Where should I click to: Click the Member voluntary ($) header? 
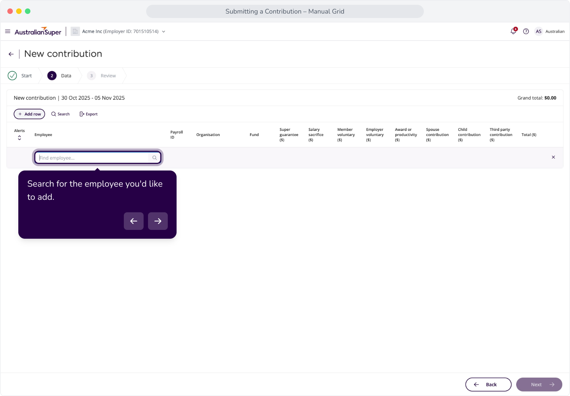[346, 135]
